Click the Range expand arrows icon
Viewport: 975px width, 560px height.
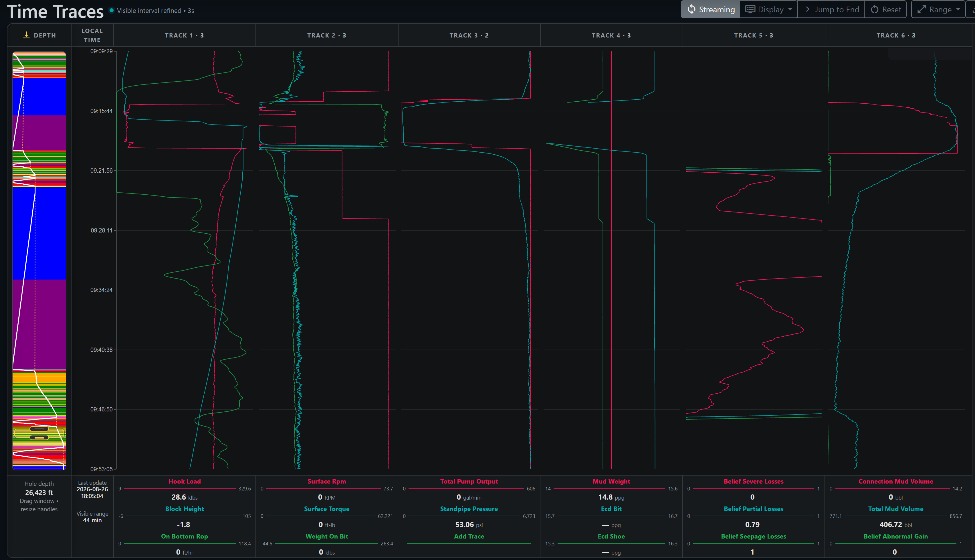(x=921, y=10)
